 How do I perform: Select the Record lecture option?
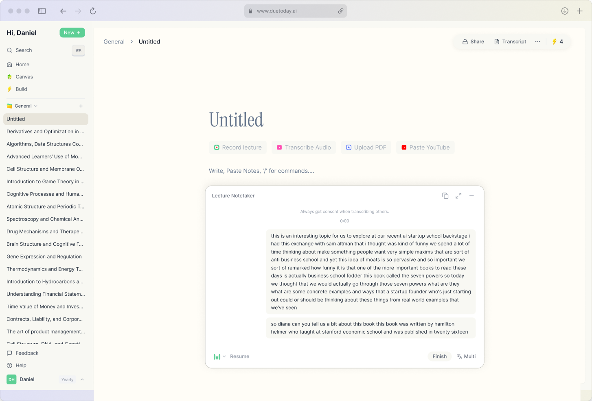coord(237,147)
